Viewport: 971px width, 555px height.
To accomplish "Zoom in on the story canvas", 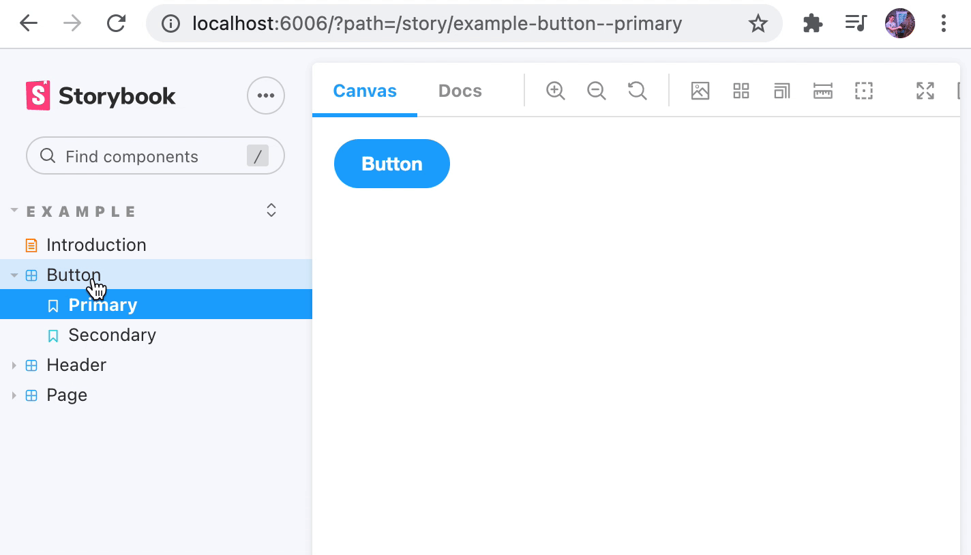I will coord(555,90).
